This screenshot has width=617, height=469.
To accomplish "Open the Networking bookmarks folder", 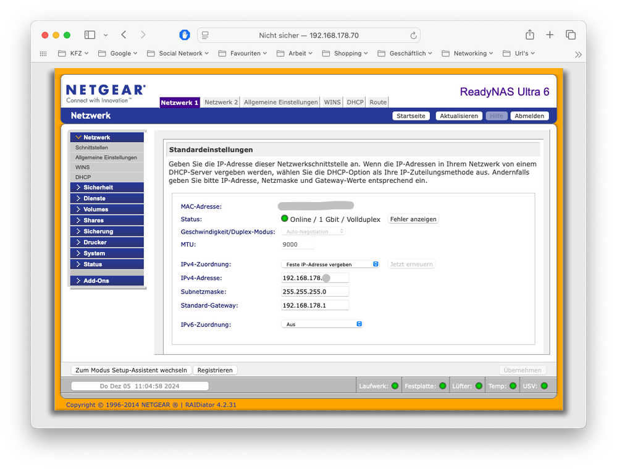I will (468, 53).
